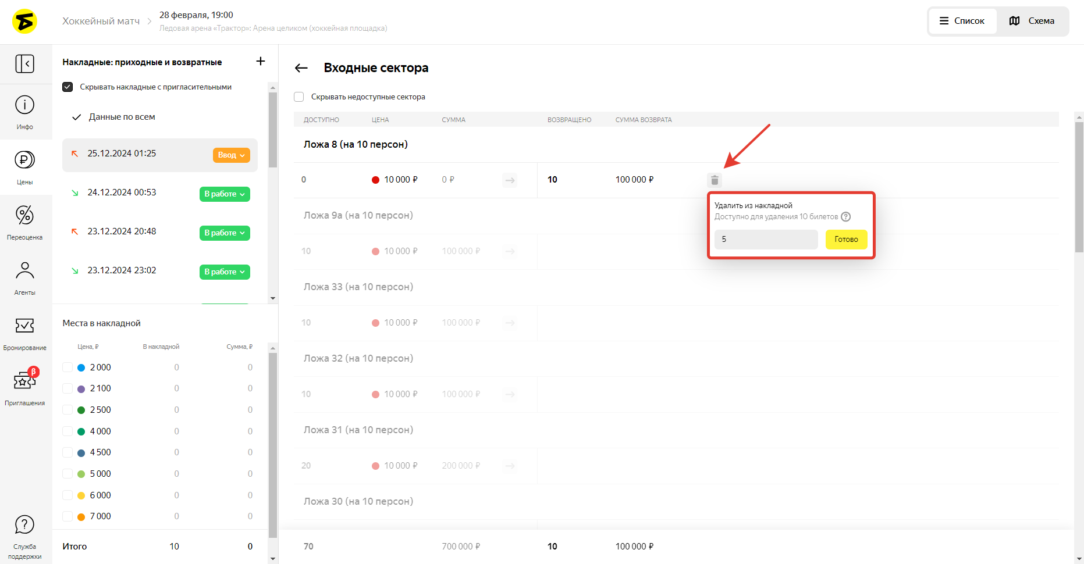Switch to Список view
The height and width of the screenshot is (564, 1084).
[x=962, y=21]
